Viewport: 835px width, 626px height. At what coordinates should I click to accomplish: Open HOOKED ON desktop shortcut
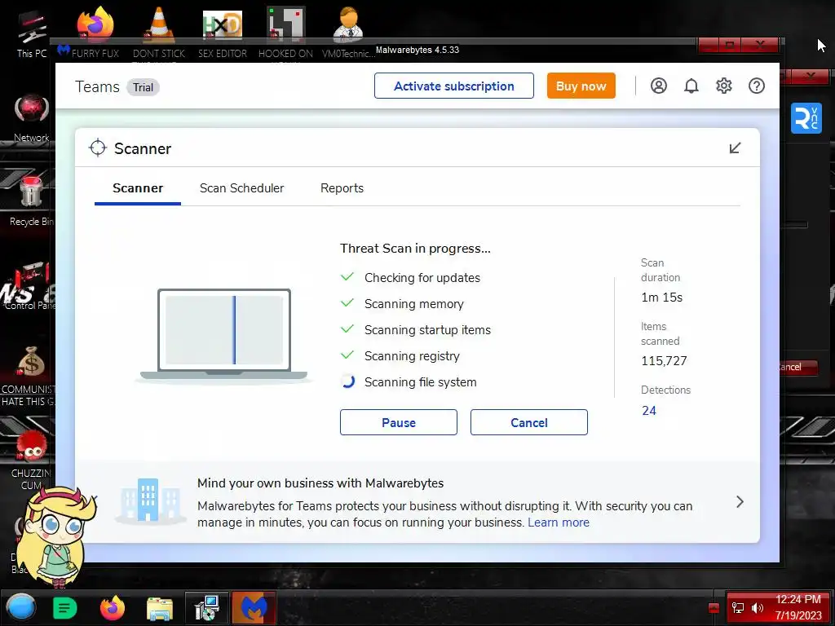coord(285,33)
